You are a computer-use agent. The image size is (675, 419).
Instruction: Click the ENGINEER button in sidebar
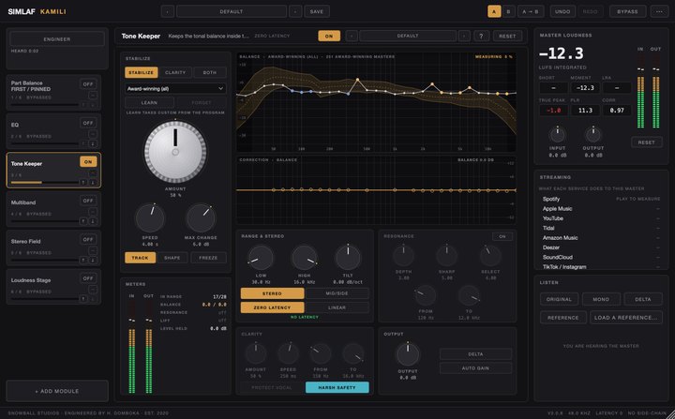[57, 39]
